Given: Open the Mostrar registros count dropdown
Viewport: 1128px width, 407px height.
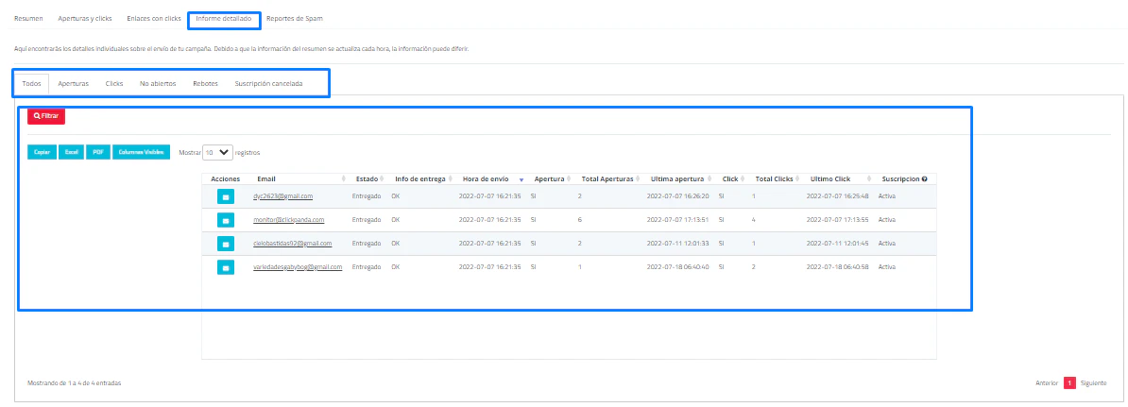Looking at the screenshot, I should click(x=218, y=152).
